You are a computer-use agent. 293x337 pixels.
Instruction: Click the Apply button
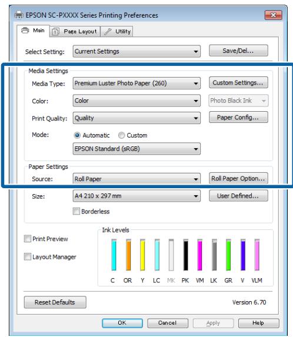point(213,323)
